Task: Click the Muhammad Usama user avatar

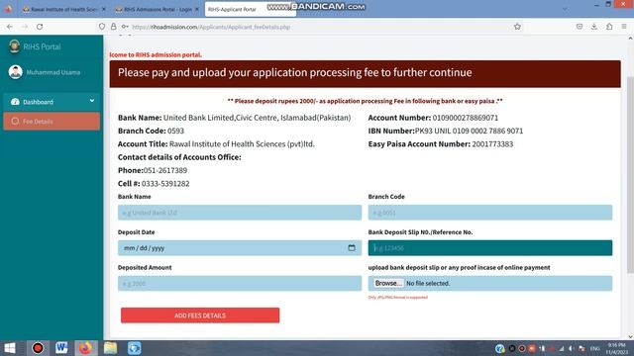Action: [x=16, y=72]
